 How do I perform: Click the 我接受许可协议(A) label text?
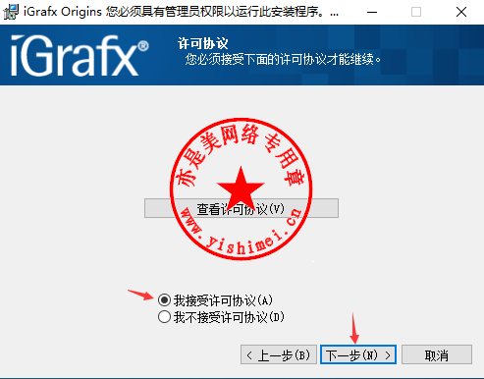pos(223,300)
